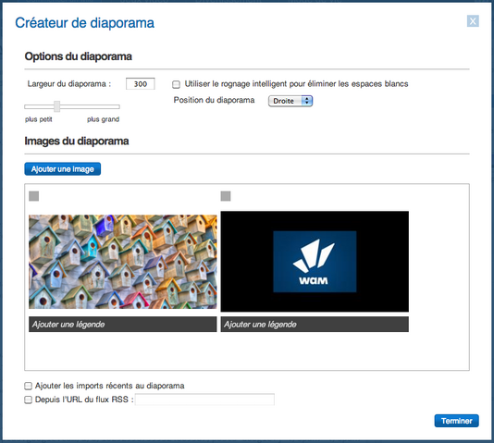The width and height of the screenshot is (494, 443).
Task: Click the Largeur du diaporama width field
Action: 141,84
